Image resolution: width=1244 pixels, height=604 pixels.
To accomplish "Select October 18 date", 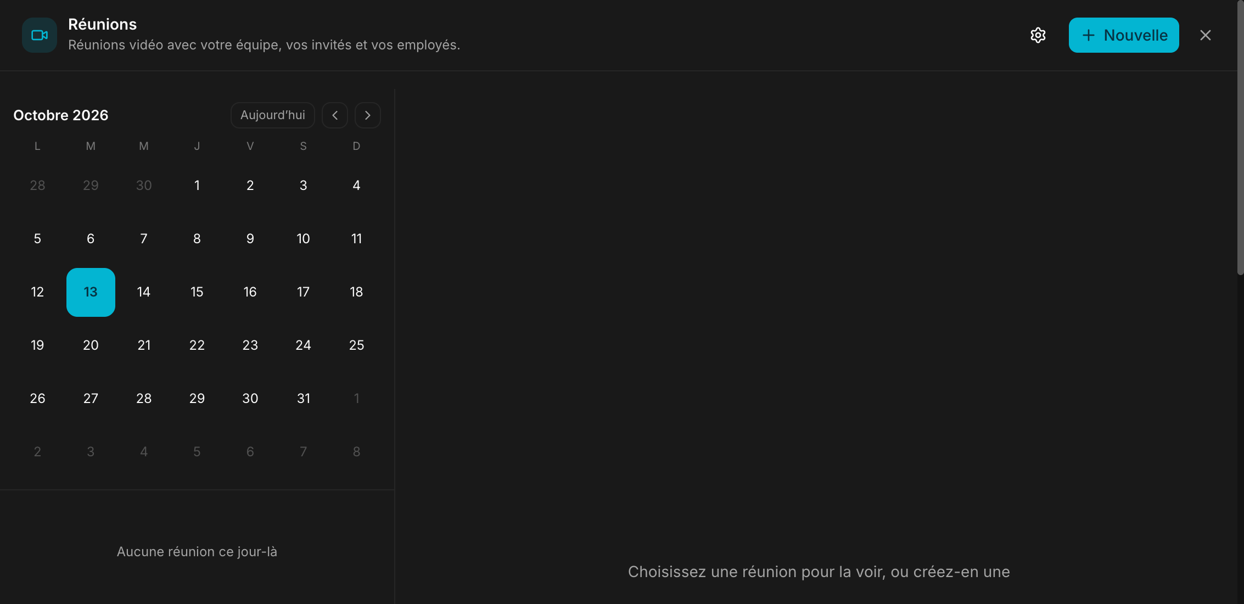I will pos(357,292).
